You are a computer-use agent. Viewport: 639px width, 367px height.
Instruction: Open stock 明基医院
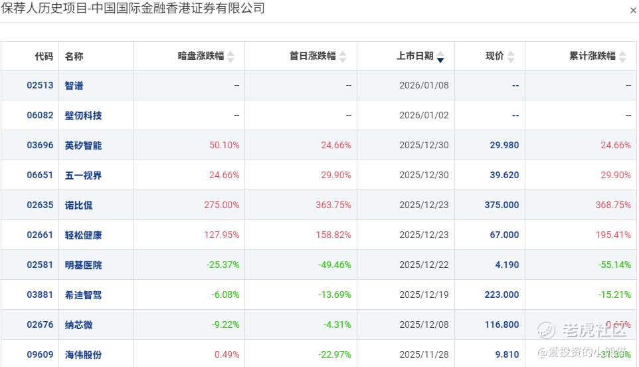coord(83,265)
